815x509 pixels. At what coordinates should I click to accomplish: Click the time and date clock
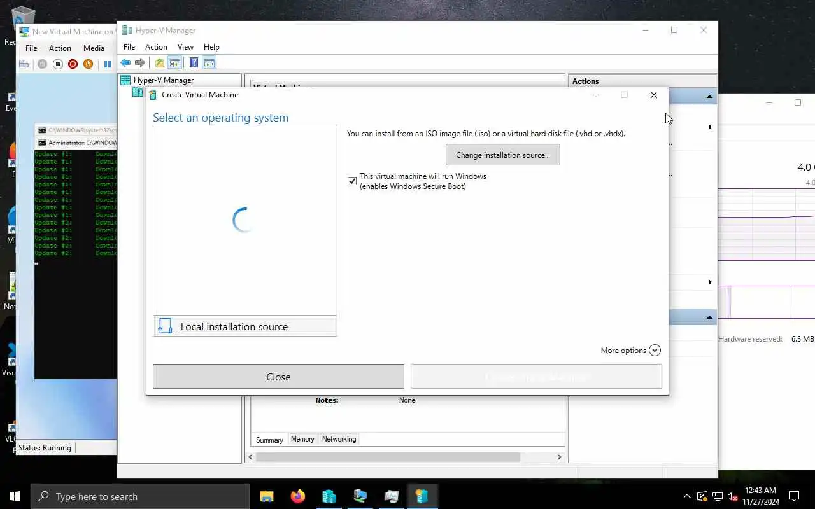point(760,496)
